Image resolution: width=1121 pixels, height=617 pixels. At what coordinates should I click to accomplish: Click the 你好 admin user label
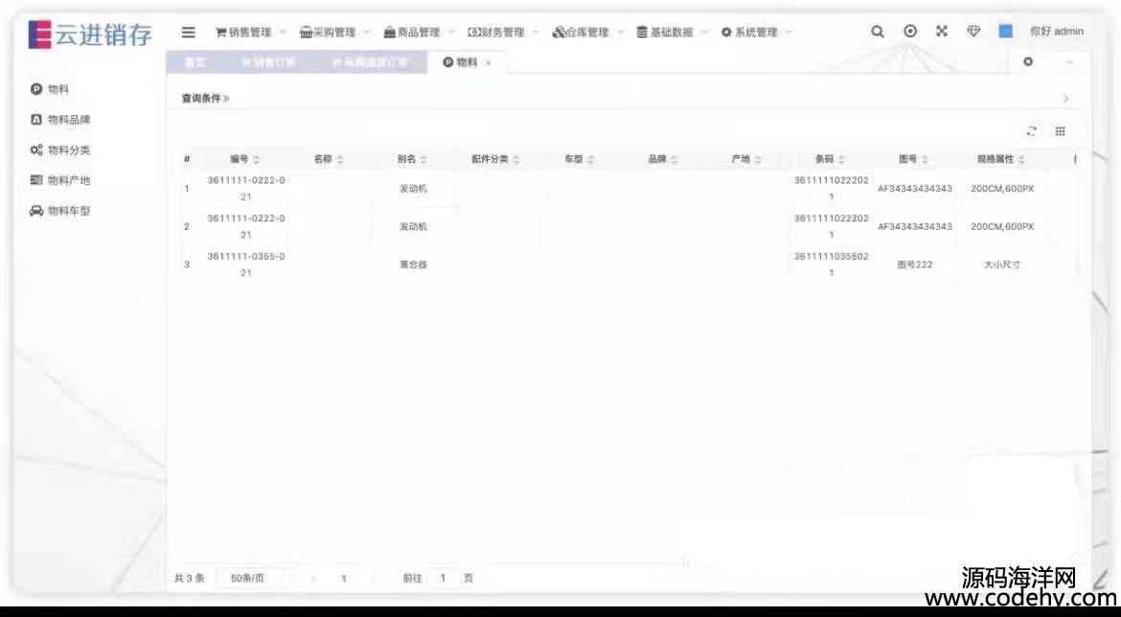[x=1056, y=32]
